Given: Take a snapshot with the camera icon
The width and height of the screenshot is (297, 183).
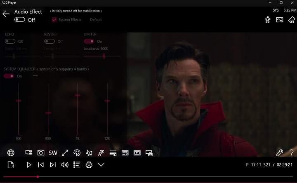Looking at the screenshot, I should click(x=41, y=153).
